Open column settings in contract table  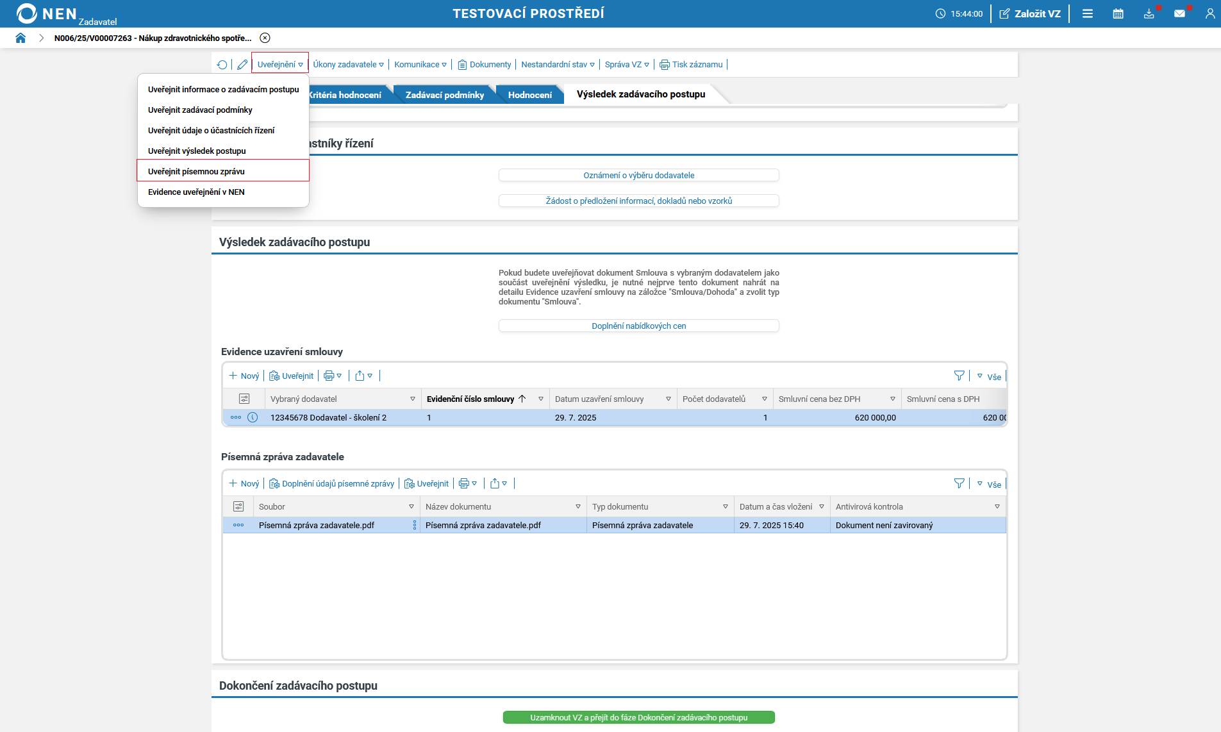pyautogui.click(x=244, y=399)
